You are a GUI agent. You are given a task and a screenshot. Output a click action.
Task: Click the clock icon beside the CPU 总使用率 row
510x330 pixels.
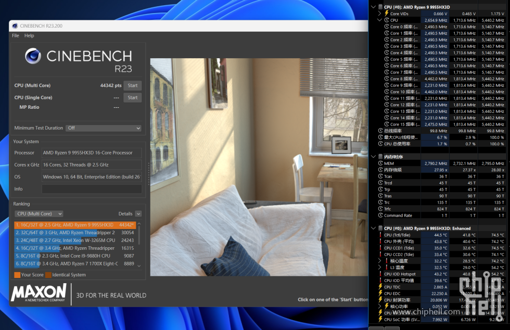click(x=380, y=144)
